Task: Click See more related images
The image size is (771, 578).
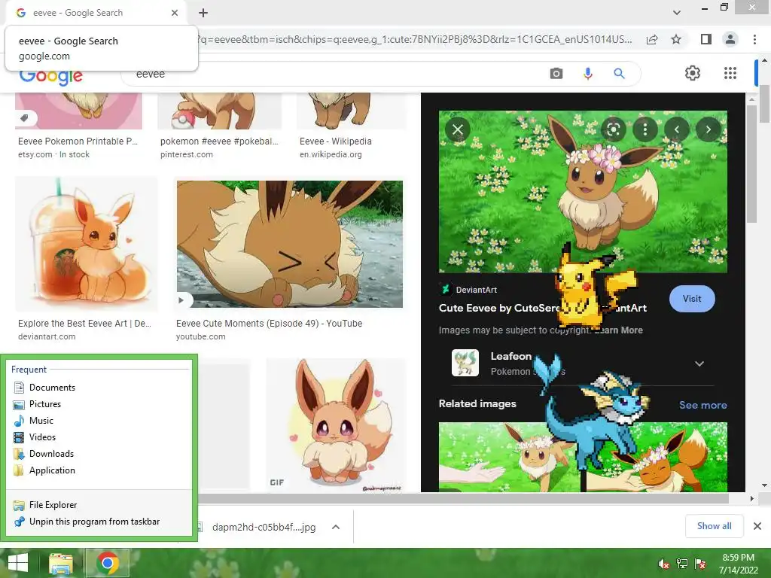Action: point(702,405)
